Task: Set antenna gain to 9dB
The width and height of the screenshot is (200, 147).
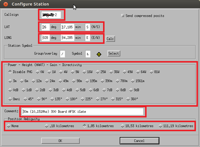Action: tap(134, 90)
